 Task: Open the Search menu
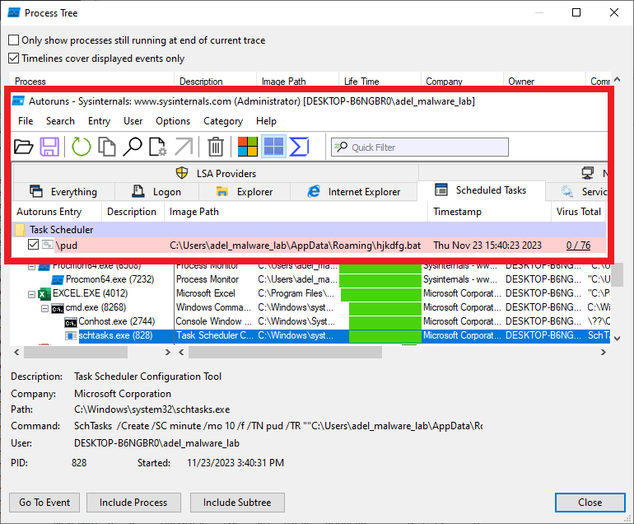point(60,121)
